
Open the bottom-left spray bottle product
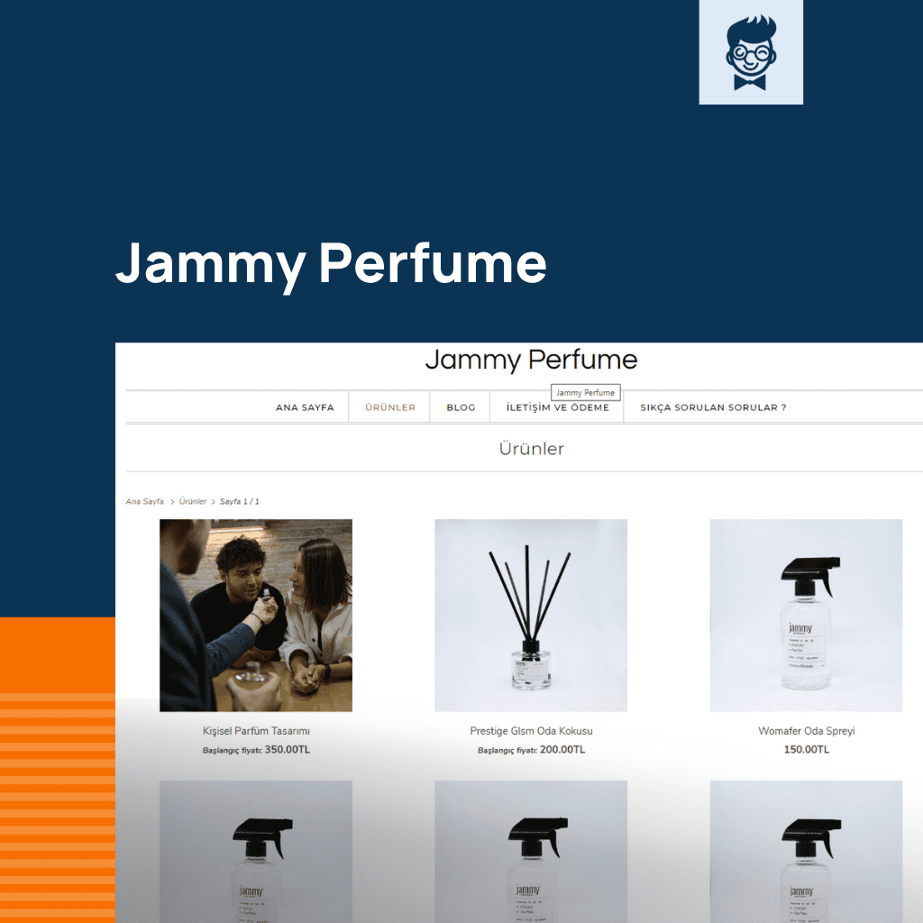pyautogui.click(x=256, y=852)
